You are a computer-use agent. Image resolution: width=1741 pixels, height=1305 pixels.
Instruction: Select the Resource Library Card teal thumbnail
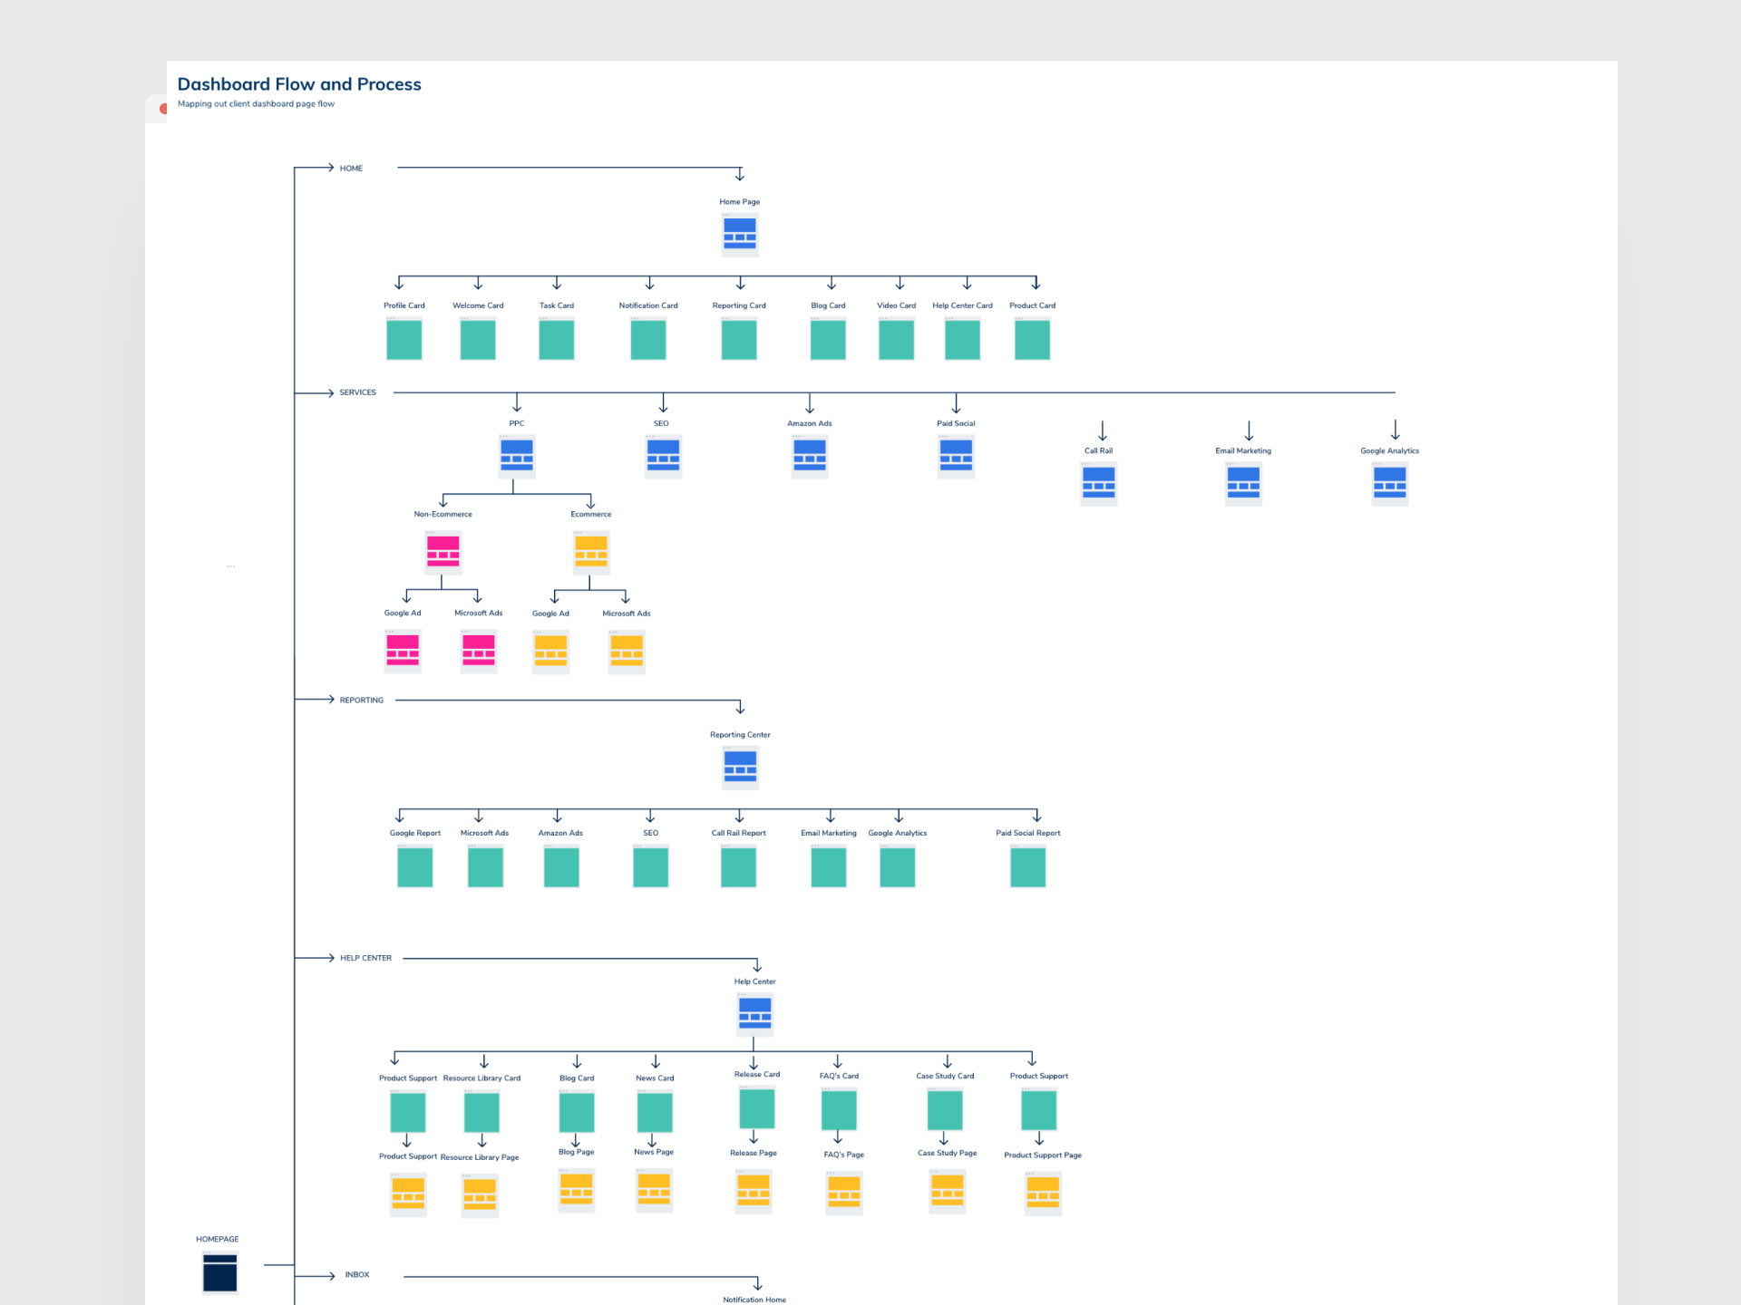[x=481, y=1111]
